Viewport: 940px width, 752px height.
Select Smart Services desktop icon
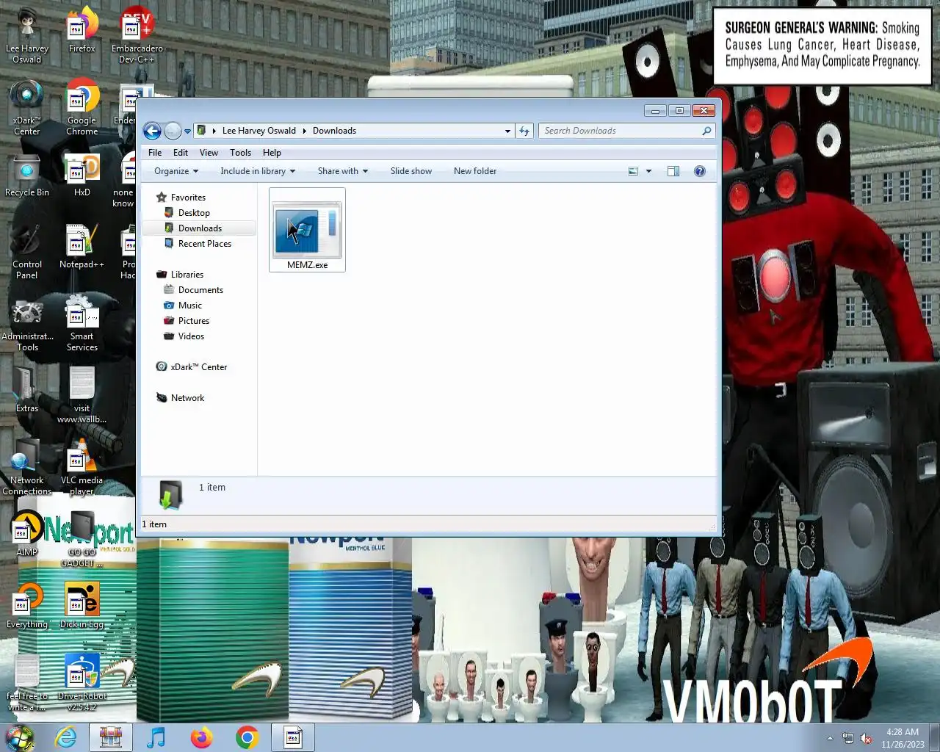click(x=82, y=325)
